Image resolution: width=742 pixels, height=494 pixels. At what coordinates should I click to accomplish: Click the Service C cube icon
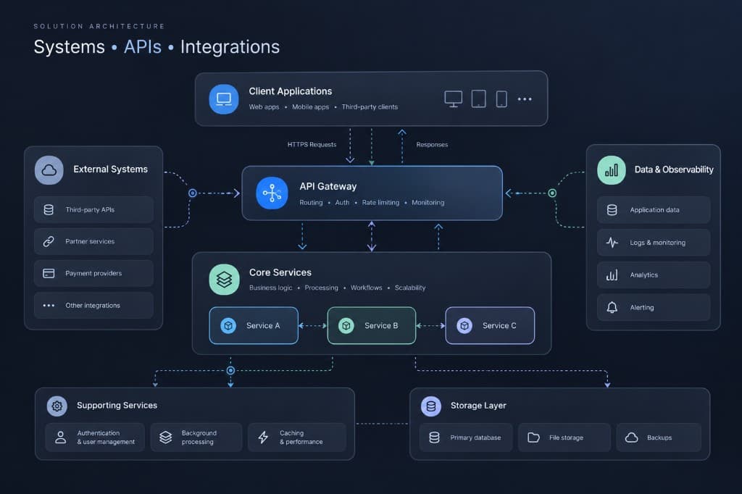(464, 325)
